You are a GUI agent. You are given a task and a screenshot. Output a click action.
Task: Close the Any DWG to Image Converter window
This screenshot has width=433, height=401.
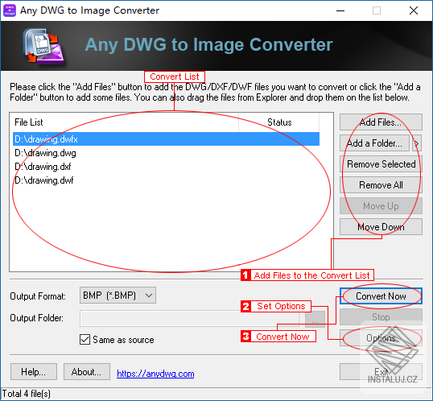[414, 10]
